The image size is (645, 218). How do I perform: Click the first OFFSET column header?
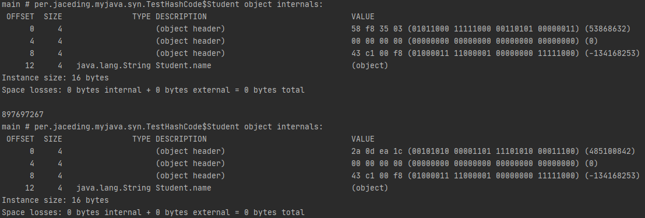coord(20,16)
